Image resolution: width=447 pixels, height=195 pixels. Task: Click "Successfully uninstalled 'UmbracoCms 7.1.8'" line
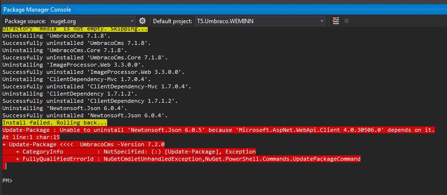[76, 43]
